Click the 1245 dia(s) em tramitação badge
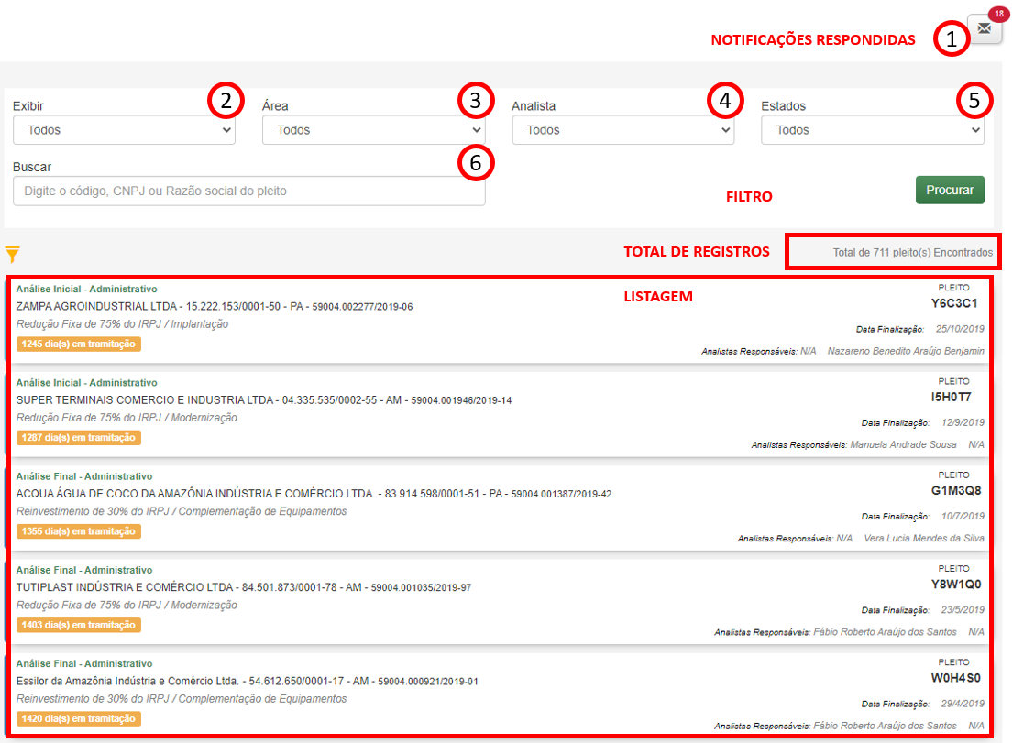The height and width of the screenshot is (743, 1013). [78, 344]
